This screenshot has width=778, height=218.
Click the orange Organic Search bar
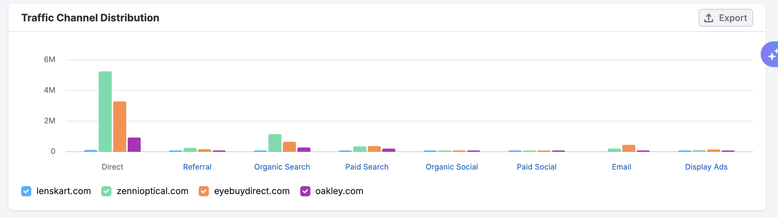289,147
